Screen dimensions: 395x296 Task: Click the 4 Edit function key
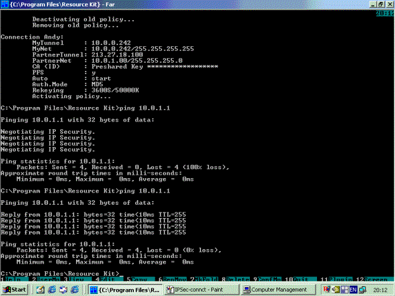pos(109,280)
